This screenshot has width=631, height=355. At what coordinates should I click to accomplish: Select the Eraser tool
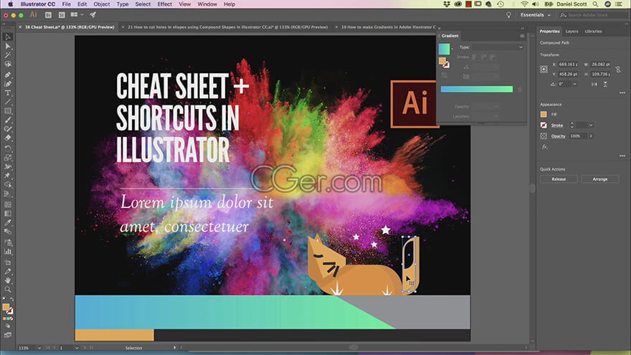(8, 138)
